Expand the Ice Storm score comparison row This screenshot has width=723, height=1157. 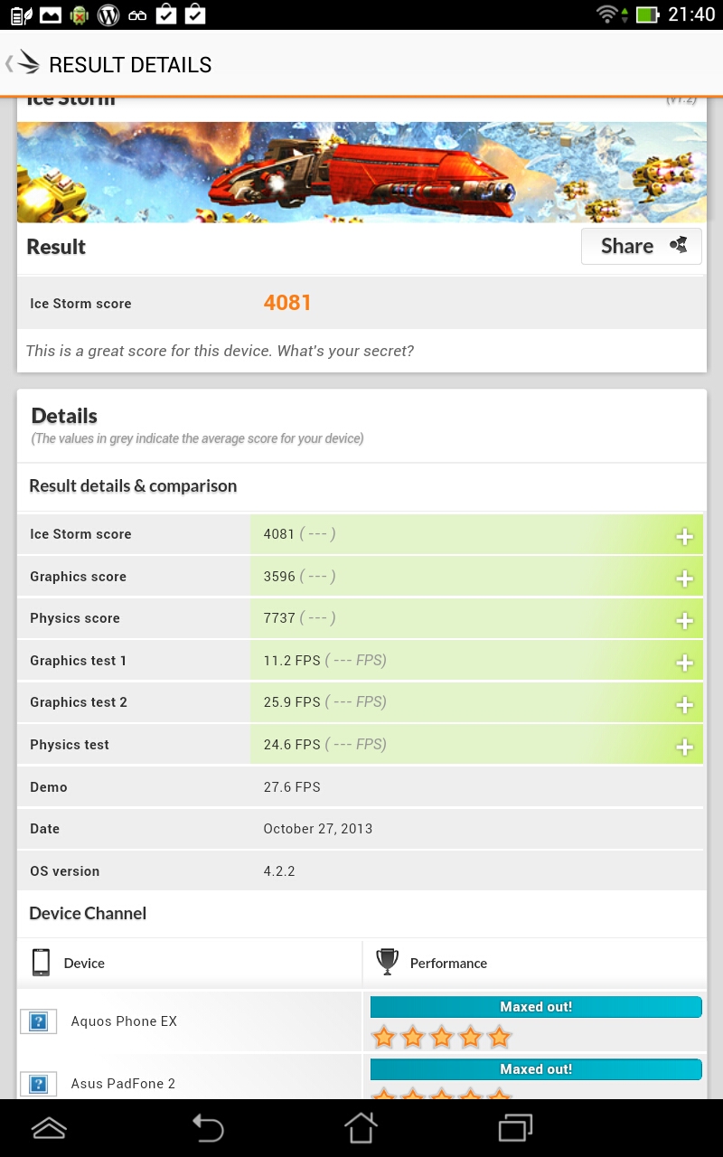[684, 536]
